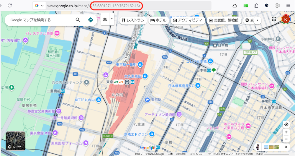The width and height of the screenshot is (295, 156).
Task: Click the 美術館、博物館 chip
Action: (223, 20)
